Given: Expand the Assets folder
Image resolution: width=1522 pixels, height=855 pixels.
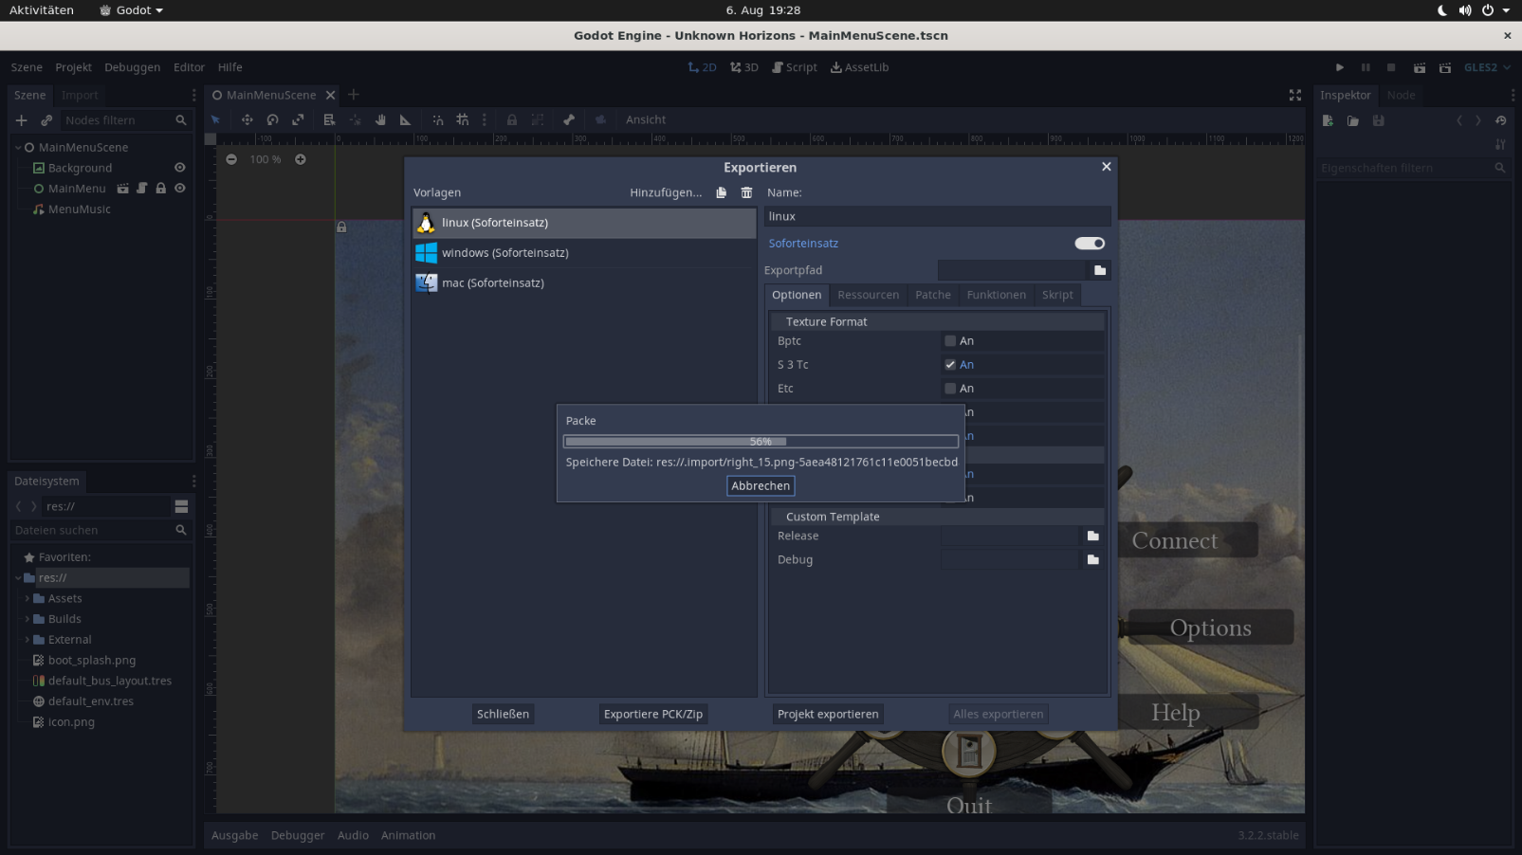Looking at the screenshot, I should tap(28, 598).
